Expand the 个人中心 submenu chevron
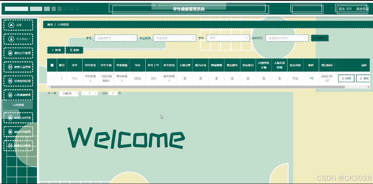 tap(29, 39)
